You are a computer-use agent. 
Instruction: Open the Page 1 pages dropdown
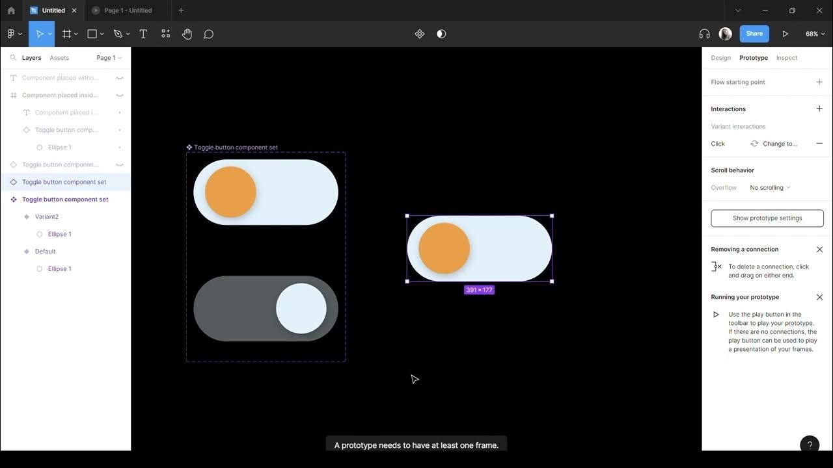109,58
